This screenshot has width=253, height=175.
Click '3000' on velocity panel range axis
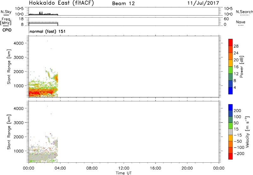[19, 123]
